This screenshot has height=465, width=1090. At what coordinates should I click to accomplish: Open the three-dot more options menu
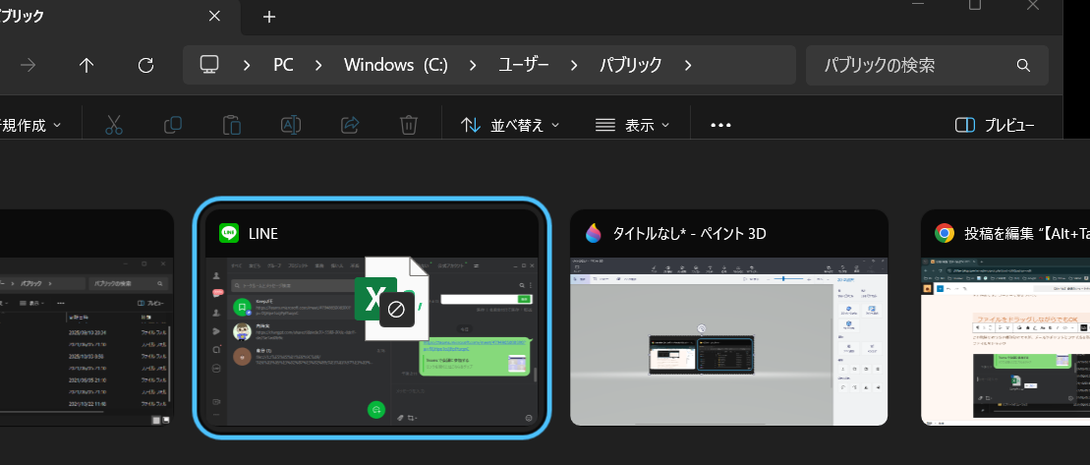click(721, 125)
